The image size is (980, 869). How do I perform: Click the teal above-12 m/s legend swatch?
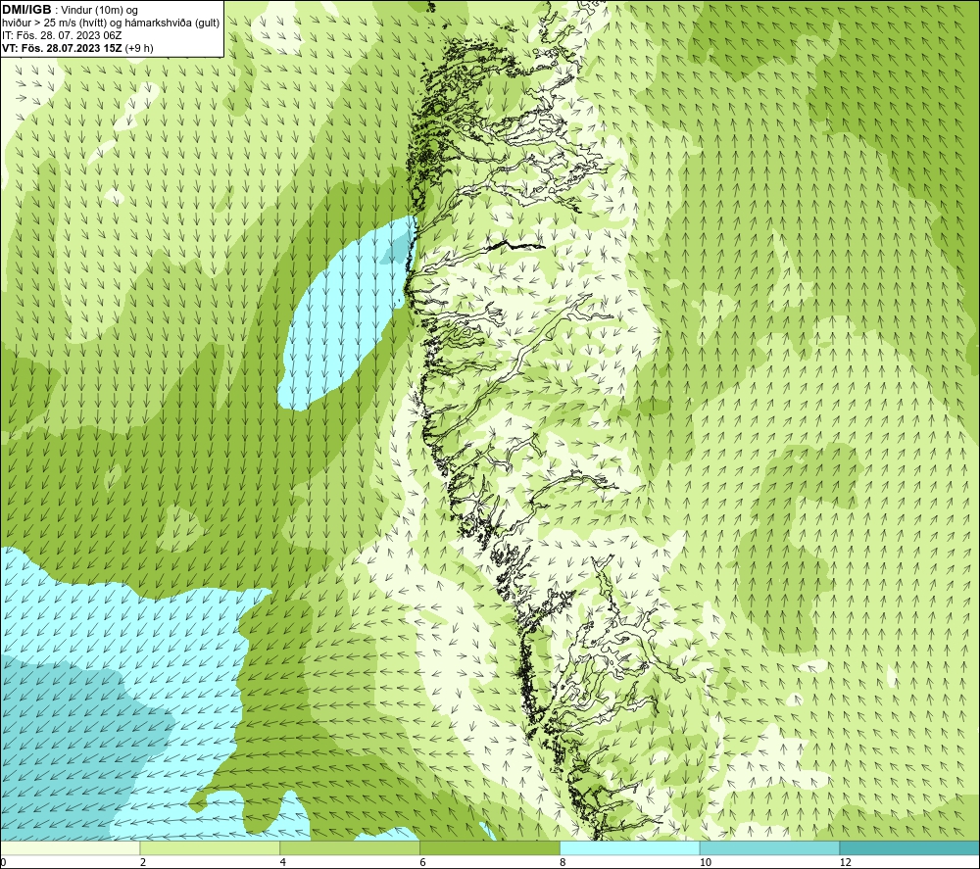[910, 848]
